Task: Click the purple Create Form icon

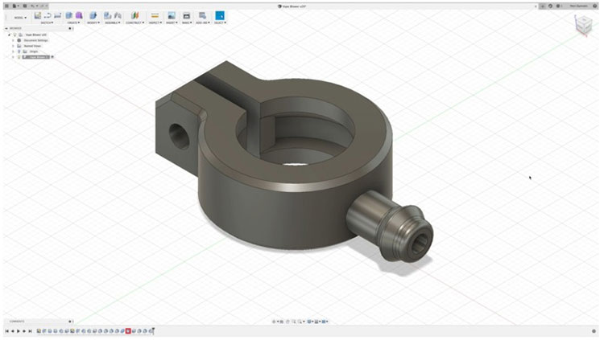Action: (x=79, y=15)
